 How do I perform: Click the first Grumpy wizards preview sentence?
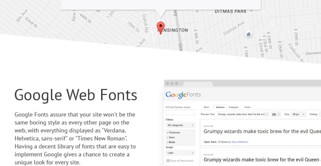(262, 131)
